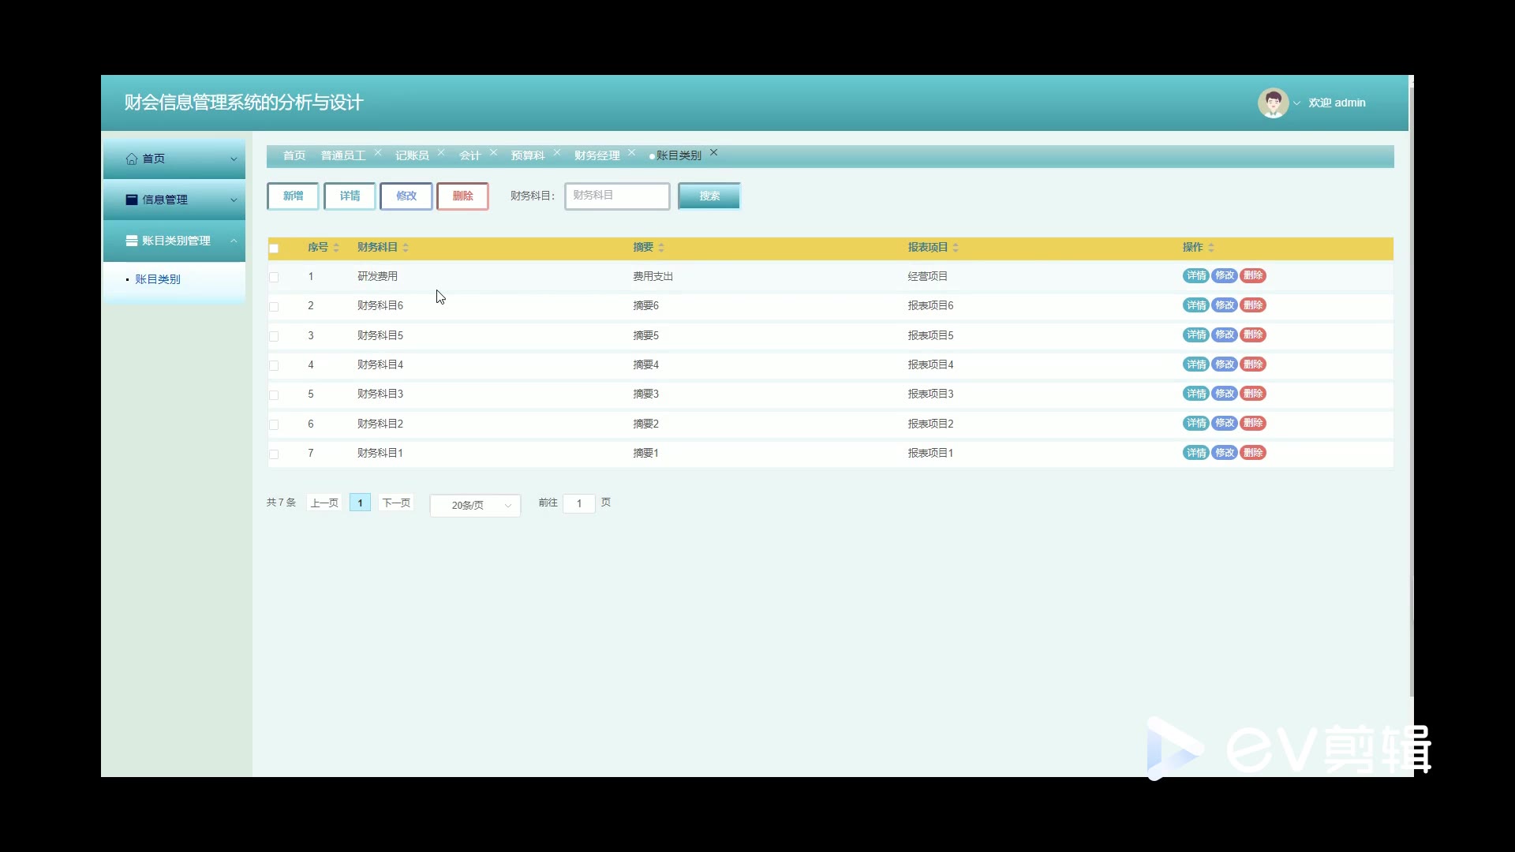The height and width of the screenshot is (852, 1515).
Task: Click the page's vertical scrollbar
Action: pos(1411,394)
